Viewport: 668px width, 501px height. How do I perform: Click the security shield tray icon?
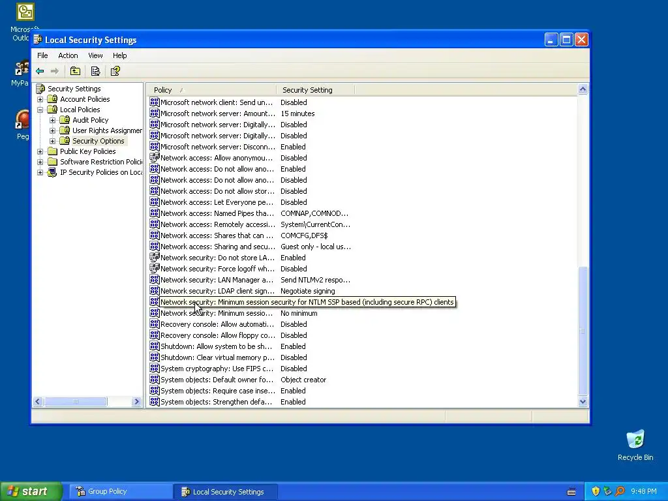point(596,491)
